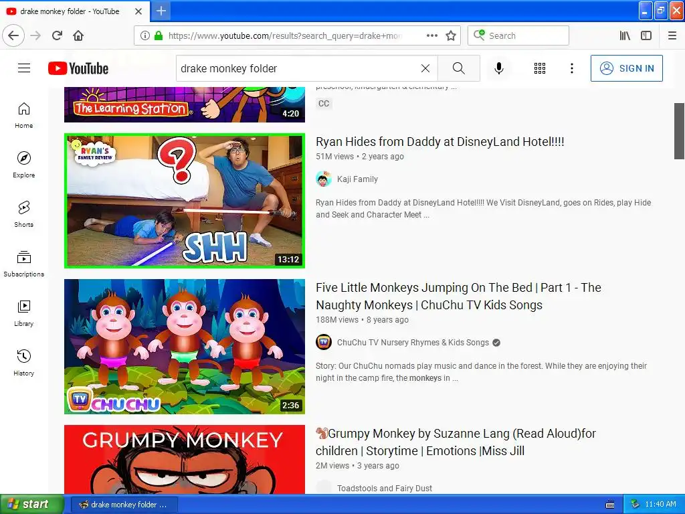Click the Kaji Family channel avatar

click(324, 179)
